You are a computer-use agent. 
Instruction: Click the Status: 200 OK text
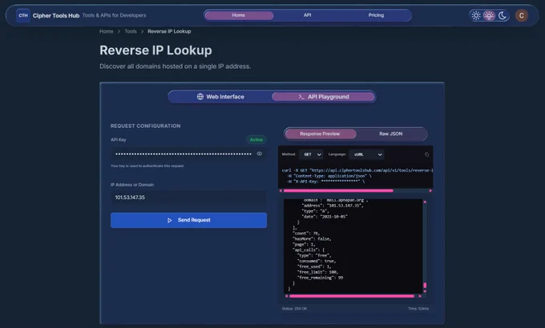pyautogui.click(x=294, y=309)
